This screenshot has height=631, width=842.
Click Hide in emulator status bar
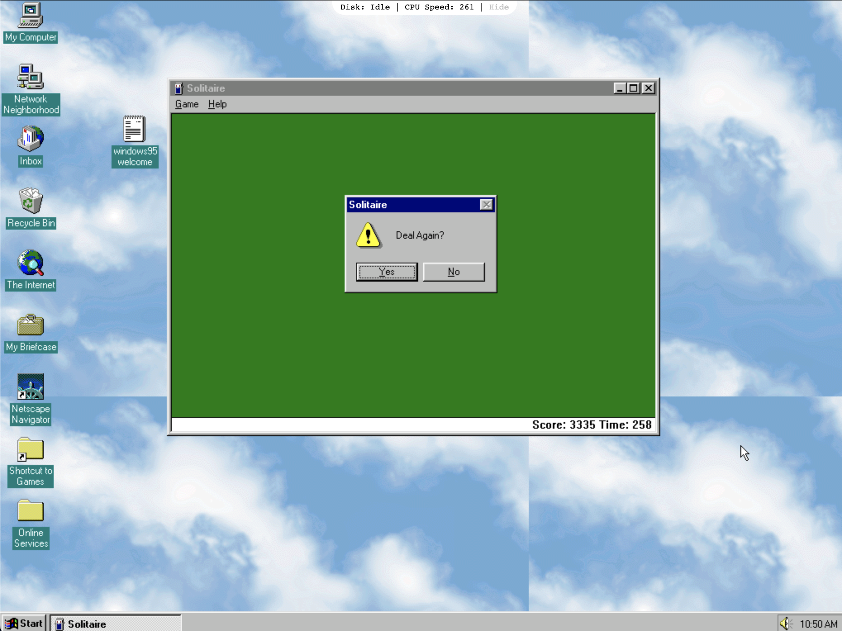tap(499, 7)
